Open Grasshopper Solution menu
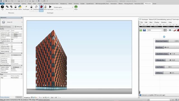This screenshot has height=101, width=179. (164, 22)
